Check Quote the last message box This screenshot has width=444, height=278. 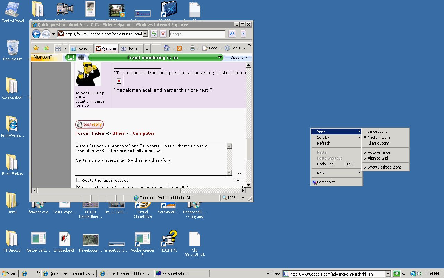(78, 180)
